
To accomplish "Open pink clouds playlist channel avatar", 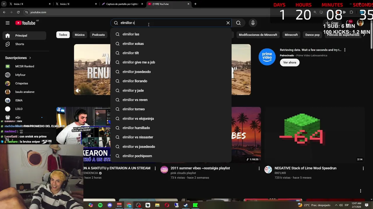I will click(164, 170).
